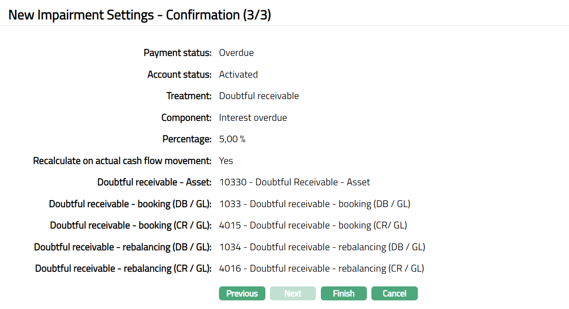
Task: Click the 4015 booking (CR/ GL) account value
Action: [313, 226]
